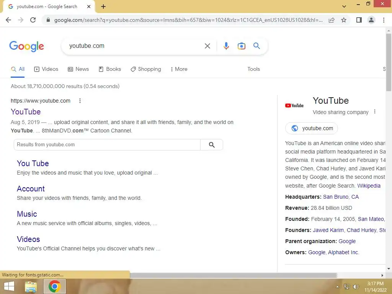This screenshot has width=392, height=294.
Task: Click the browser forward arrow
Action: pos(21,20)
